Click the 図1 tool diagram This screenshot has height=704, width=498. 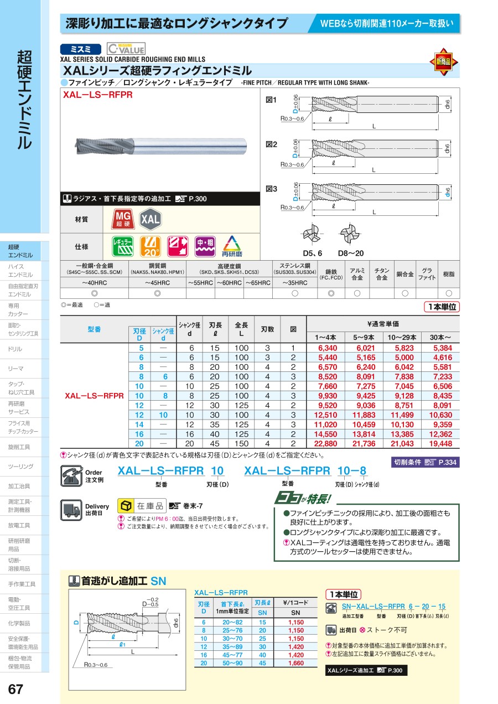[x=367, y=111]
